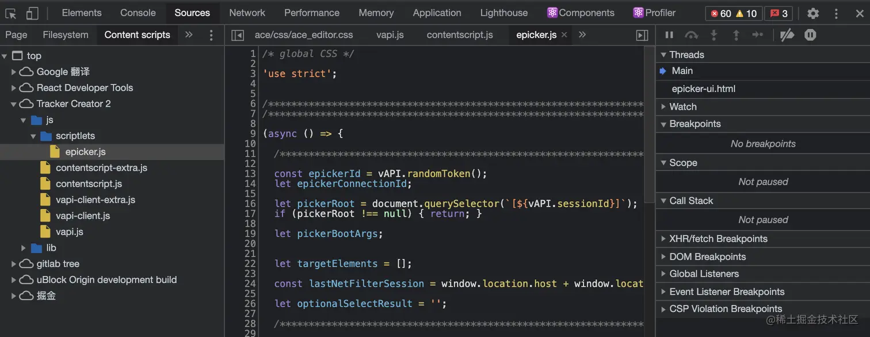Hide the navigator sidebar toggle icon
This screenshot has height=337, width=870.
238,35
